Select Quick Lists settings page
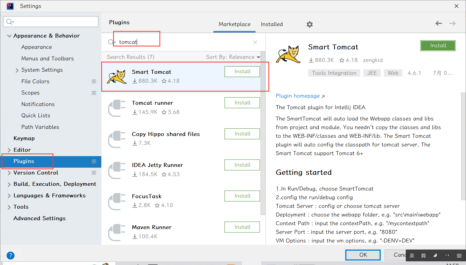Screen dimensions: 466x265 tap(36, 116)
